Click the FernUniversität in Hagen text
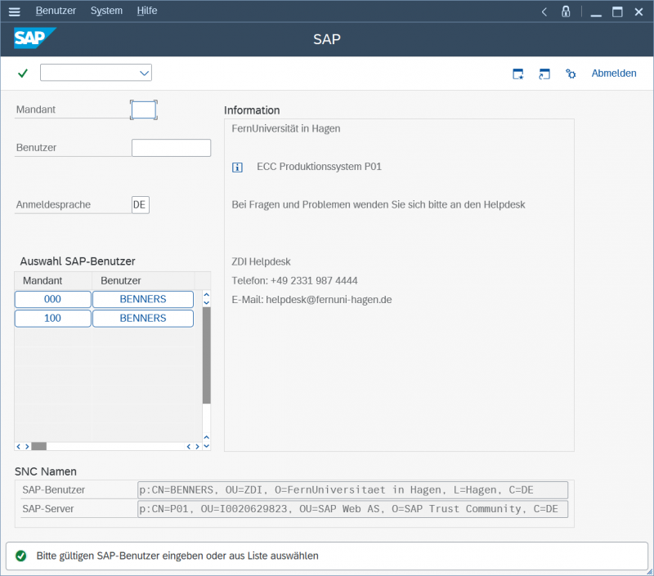The image size is (654, 576). pyautogui.click(x=286, y=129)
